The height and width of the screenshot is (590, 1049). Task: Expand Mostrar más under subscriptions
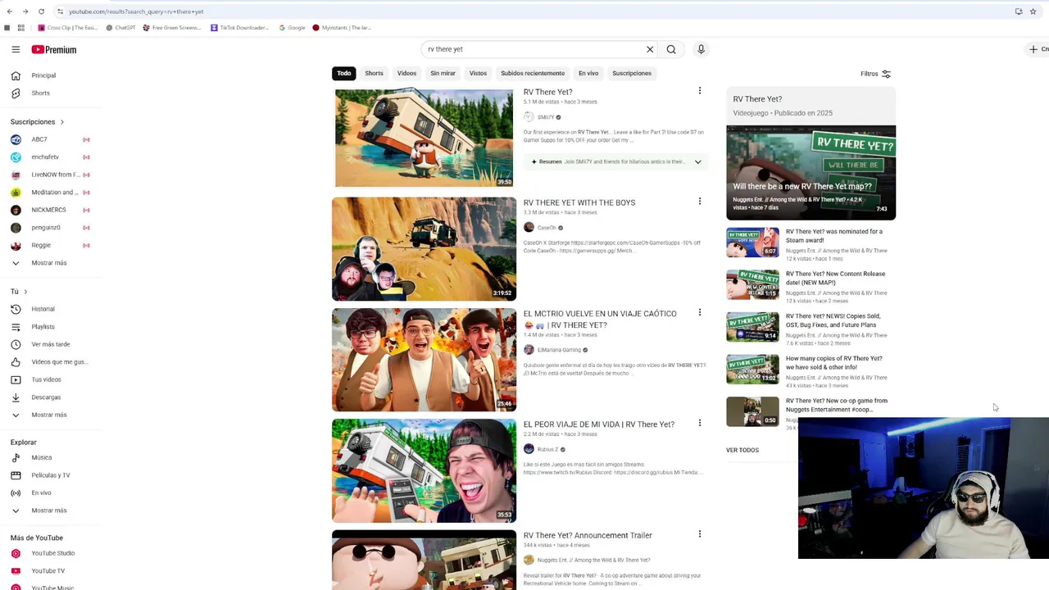pyautogui.click(x=49, y=263)
